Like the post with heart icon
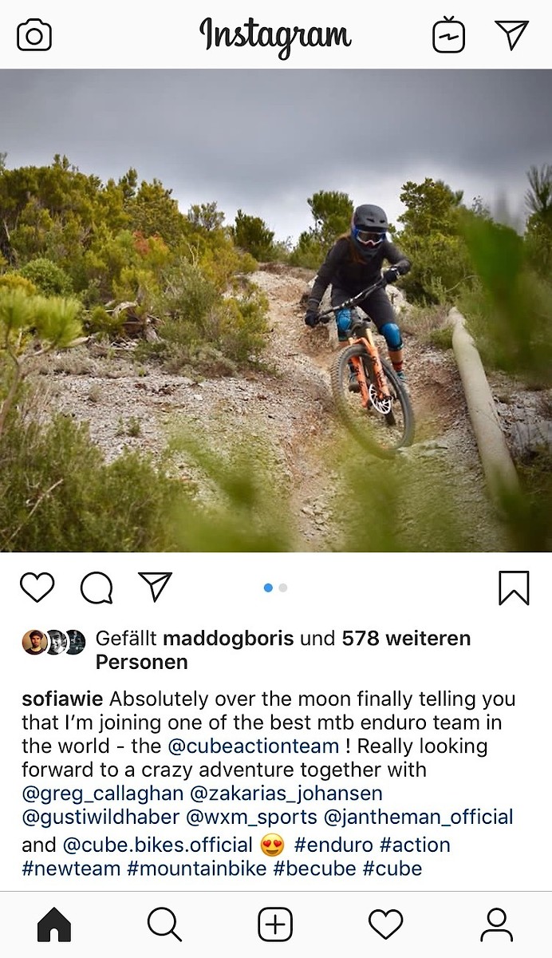The image size is (552, 958). pos(37,588)
